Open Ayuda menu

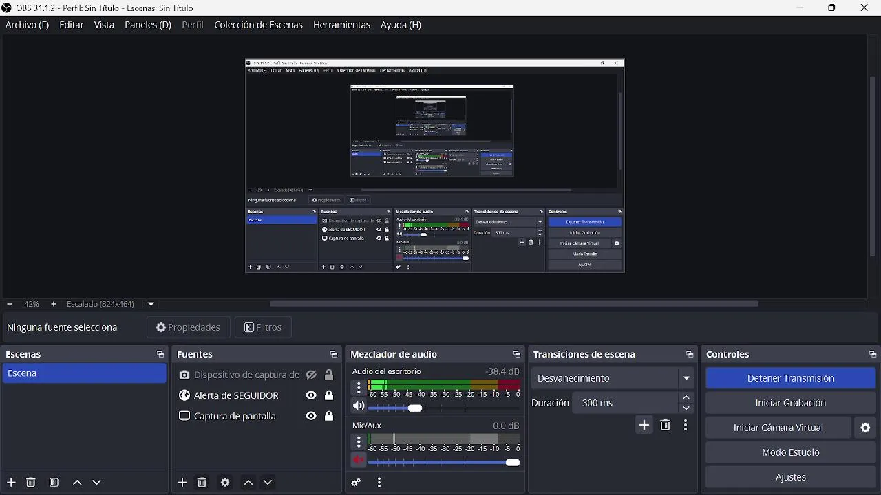401,25
